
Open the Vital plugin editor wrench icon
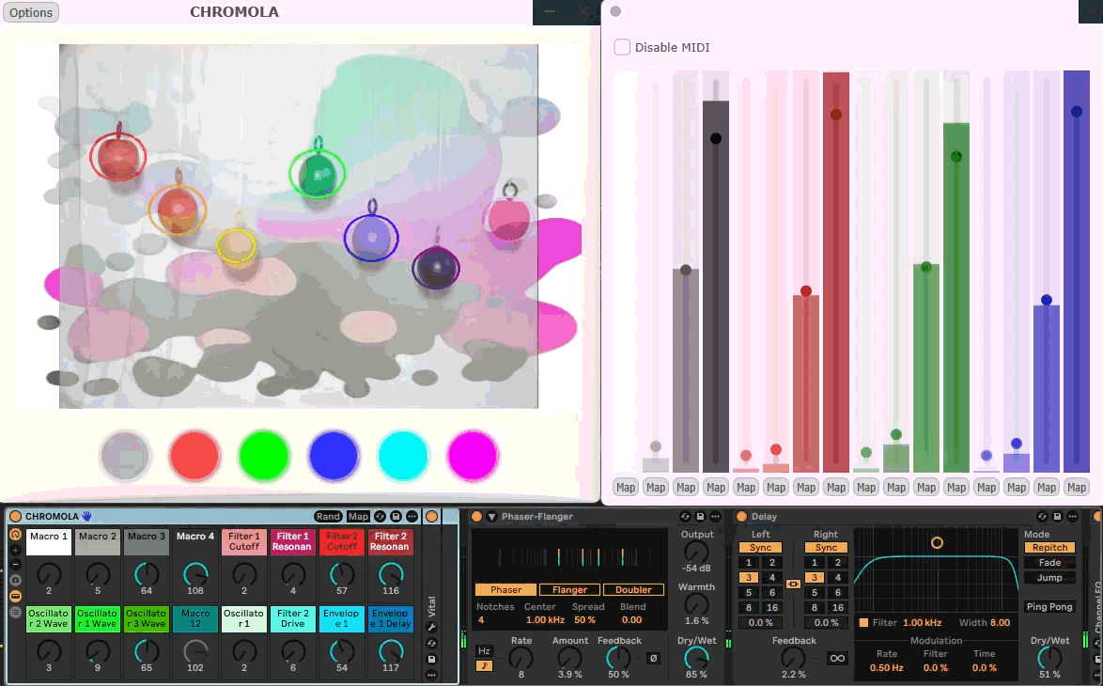432,626
